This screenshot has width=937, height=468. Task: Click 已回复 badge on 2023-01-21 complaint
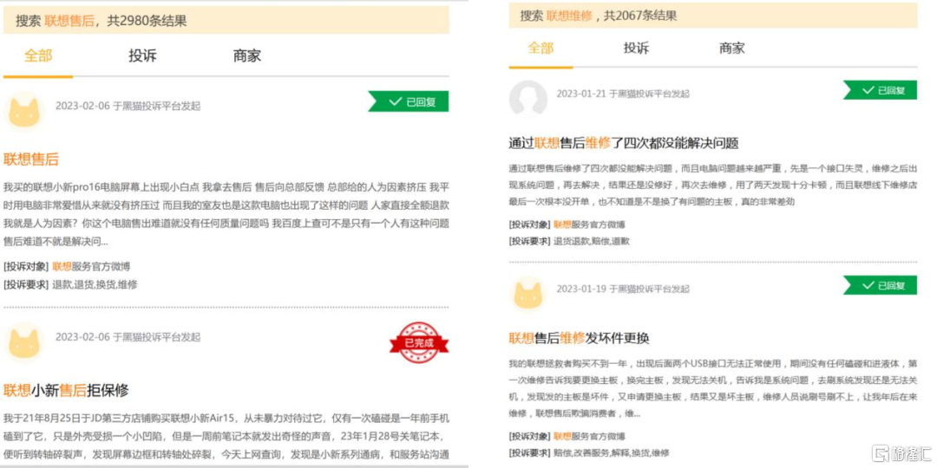(x=880, y=90)
